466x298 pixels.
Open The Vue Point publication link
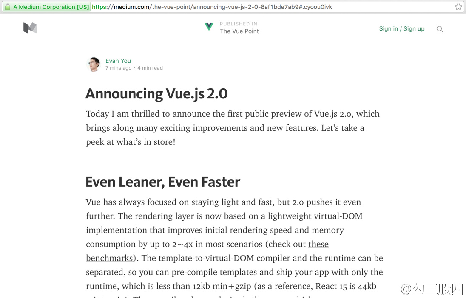pyautogui.click(x=239, y=31)
